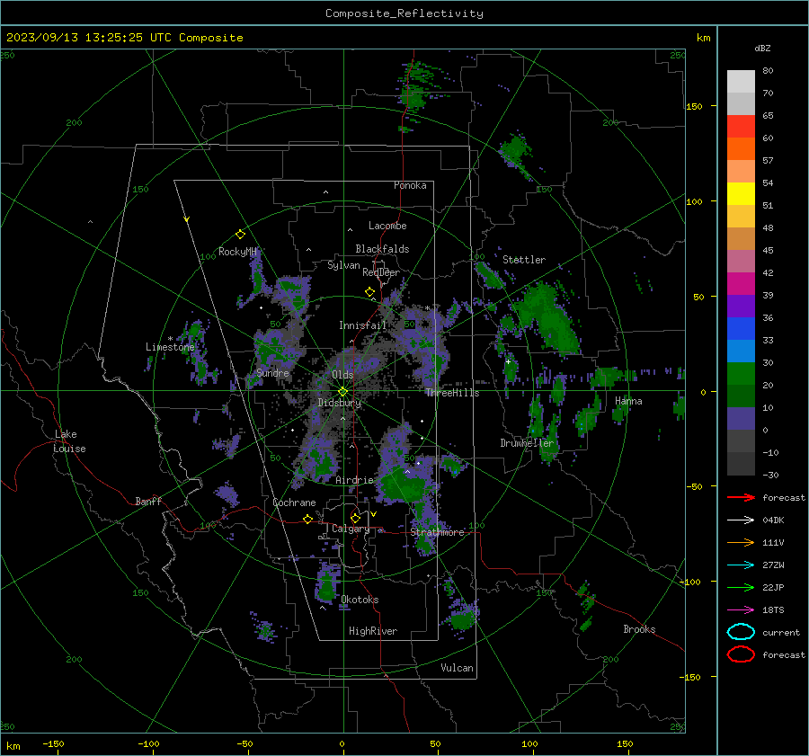Select the cyan 27ZW arrow icon
The width and height of the screenshot is (809, 756).
(x=741, y=565)
